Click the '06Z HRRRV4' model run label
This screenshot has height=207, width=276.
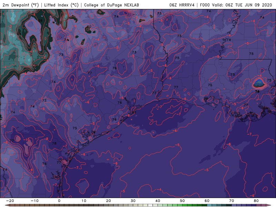[182, 5]
